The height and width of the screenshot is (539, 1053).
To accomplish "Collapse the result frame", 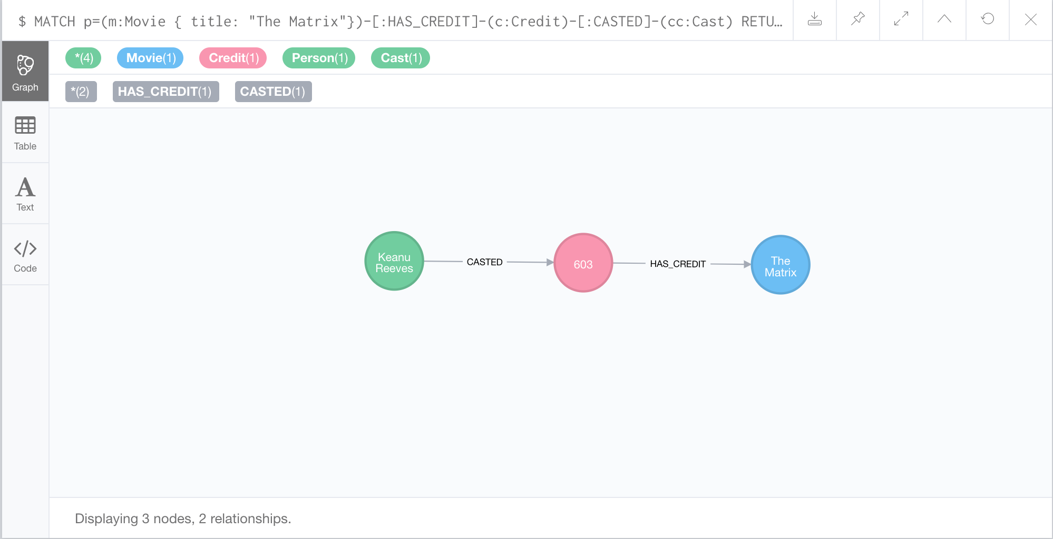I will (x=944, y=20).
